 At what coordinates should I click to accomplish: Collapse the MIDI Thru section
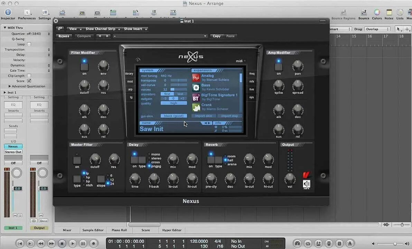pyautogui.click(x=5, y=28)
